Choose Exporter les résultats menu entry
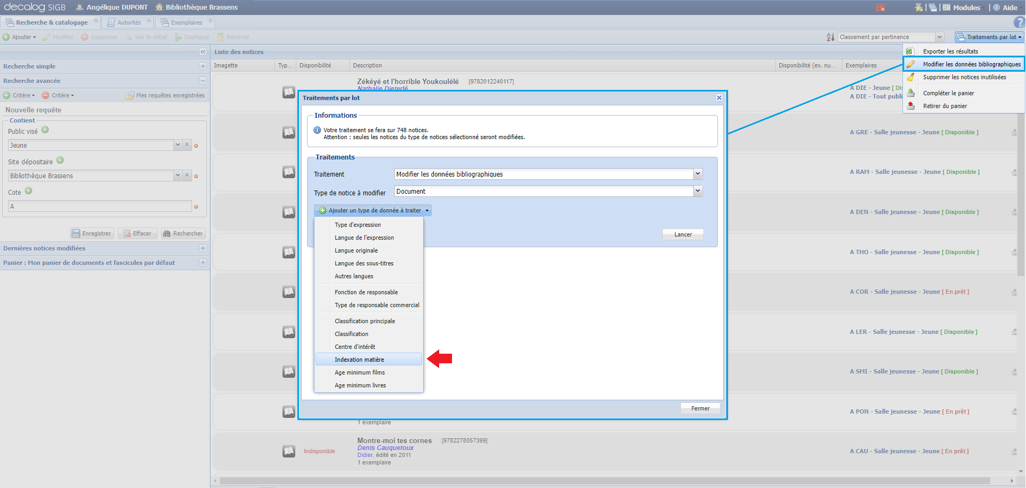 (x=950, y=51)
